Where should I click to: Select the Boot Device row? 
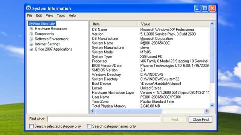click(149, 84)
